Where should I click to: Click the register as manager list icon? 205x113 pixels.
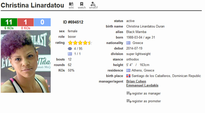(129, 94)
